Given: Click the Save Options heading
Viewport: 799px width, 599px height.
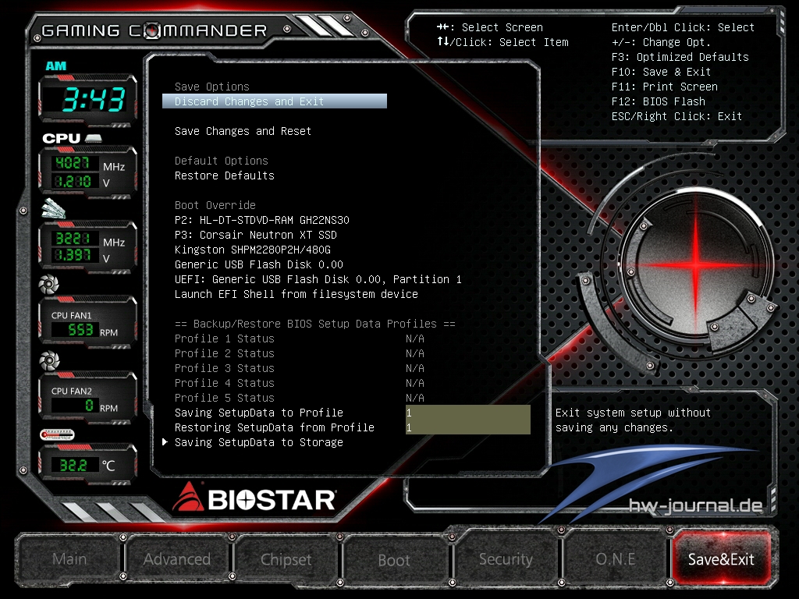Looking at the screenshot, I should pyautogui.click(x=212, y=87).
